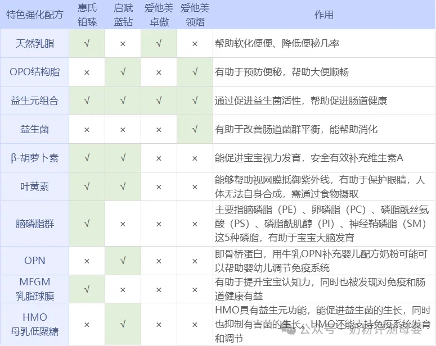
Task: Click 爱他美领熠 check mark in OPO结构脂 row
Action: 195,72
